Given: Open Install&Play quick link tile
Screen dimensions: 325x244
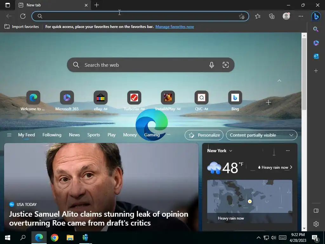Looking at the screenshot, I should point(168,101).
